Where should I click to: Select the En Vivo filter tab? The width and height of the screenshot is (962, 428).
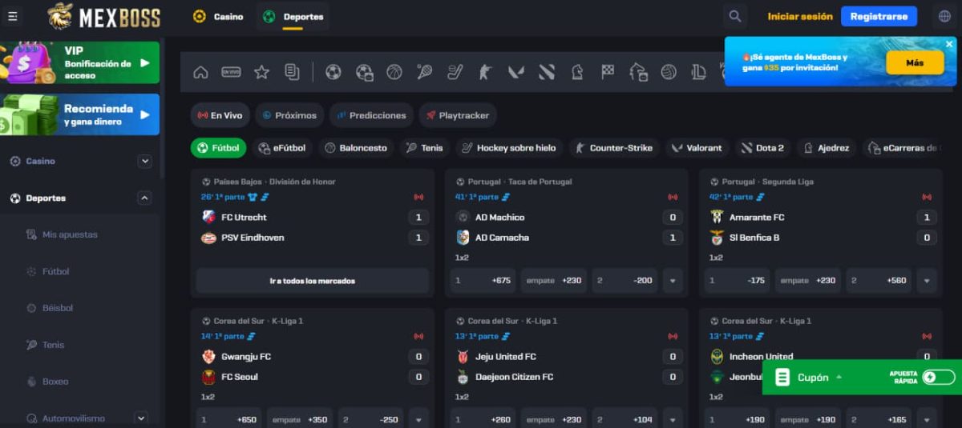point(220,115)
